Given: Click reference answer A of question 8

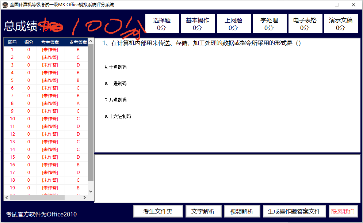Looking at the screenshot, I should [78, 103].
